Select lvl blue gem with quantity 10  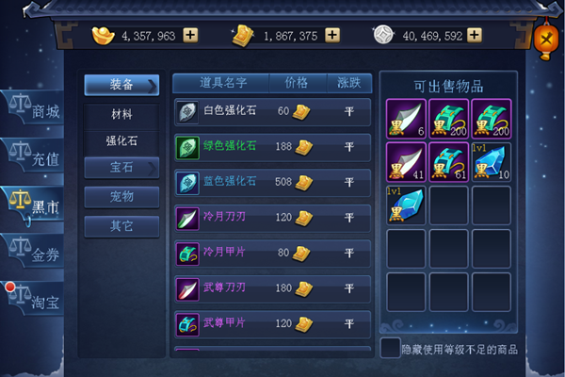[492, 162]
